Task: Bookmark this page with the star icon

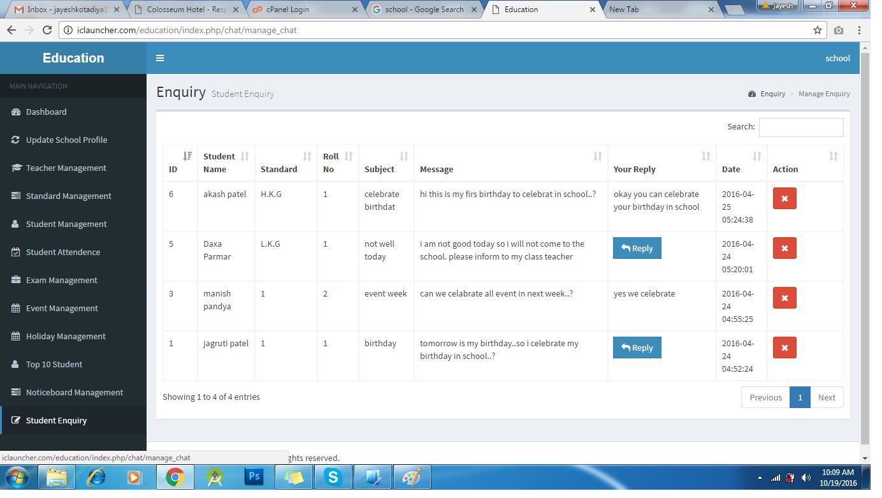Action: 818,30
